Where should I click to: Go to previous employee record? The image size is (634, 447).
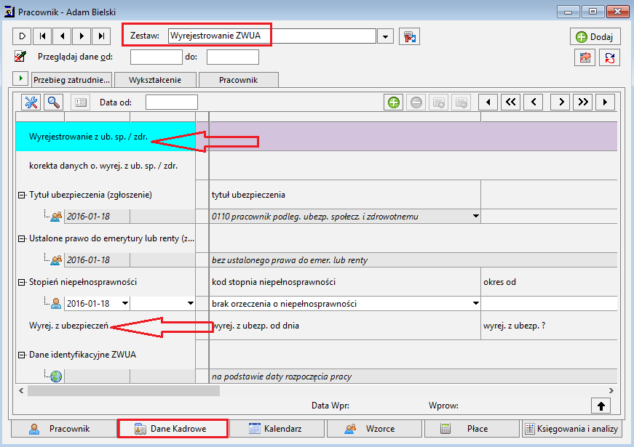tap(62, 36)
